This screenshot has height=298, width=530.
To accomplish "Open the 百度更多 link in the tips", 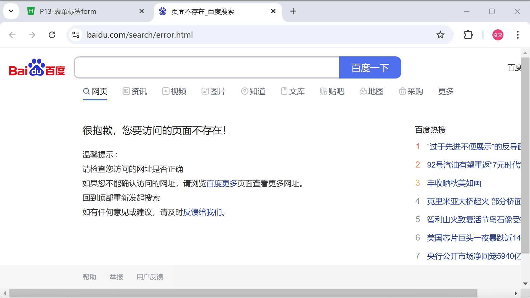I will tap(222, 184).
